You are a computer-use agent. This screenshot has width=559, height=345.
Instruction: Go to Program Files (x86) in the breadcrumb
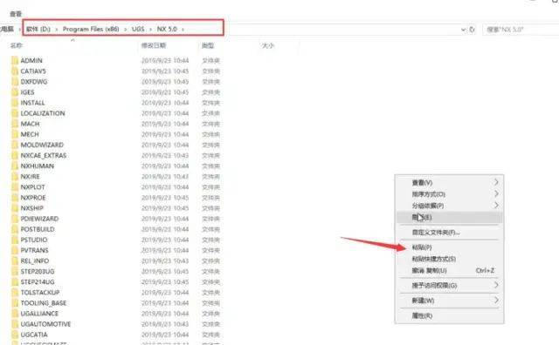point(91,29)
